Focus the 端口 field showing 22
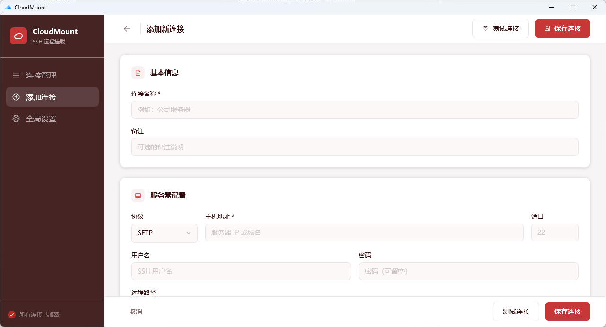This screenshot has width=606, height=327. (x=555, y=232)
